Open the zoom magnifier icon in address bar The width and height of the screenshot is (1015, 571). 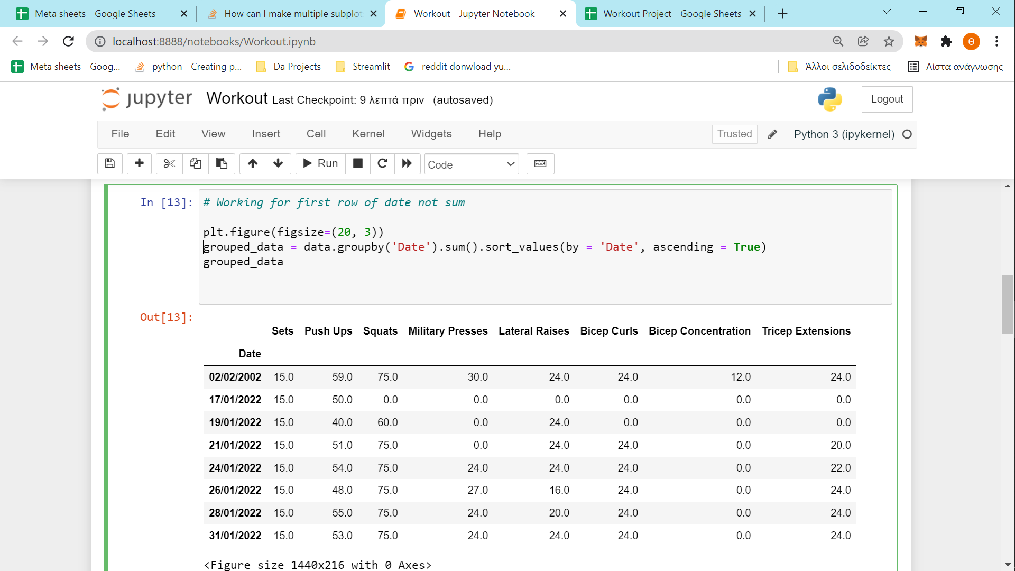(x=838, y=41)
